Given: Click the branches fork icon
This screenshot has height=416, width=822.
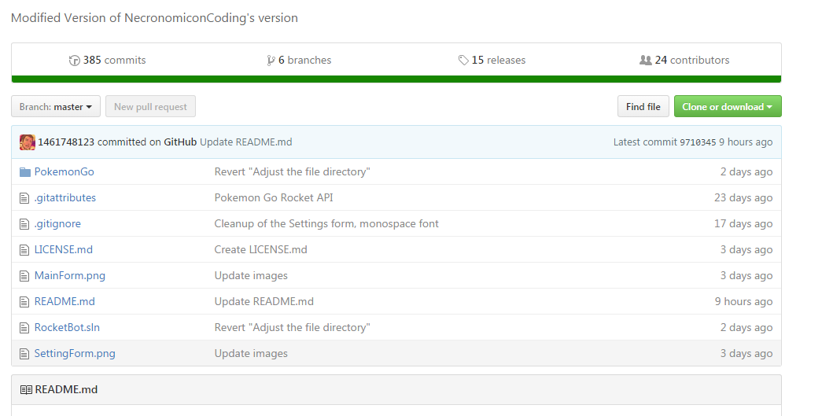Looking at the screenshot, I should (x=271, y=61).
